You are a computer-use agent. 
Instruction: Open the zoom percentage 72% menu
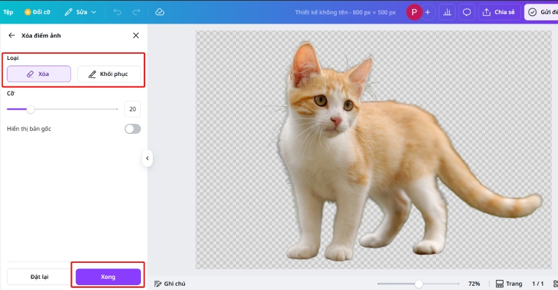tap(474, 284)
